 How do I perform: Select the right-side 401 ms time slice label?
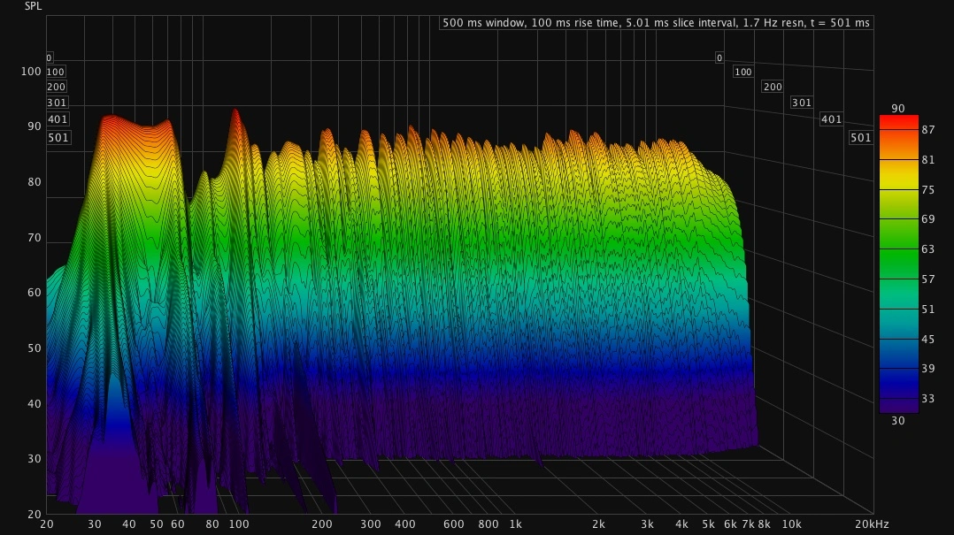tap(831, 119)
